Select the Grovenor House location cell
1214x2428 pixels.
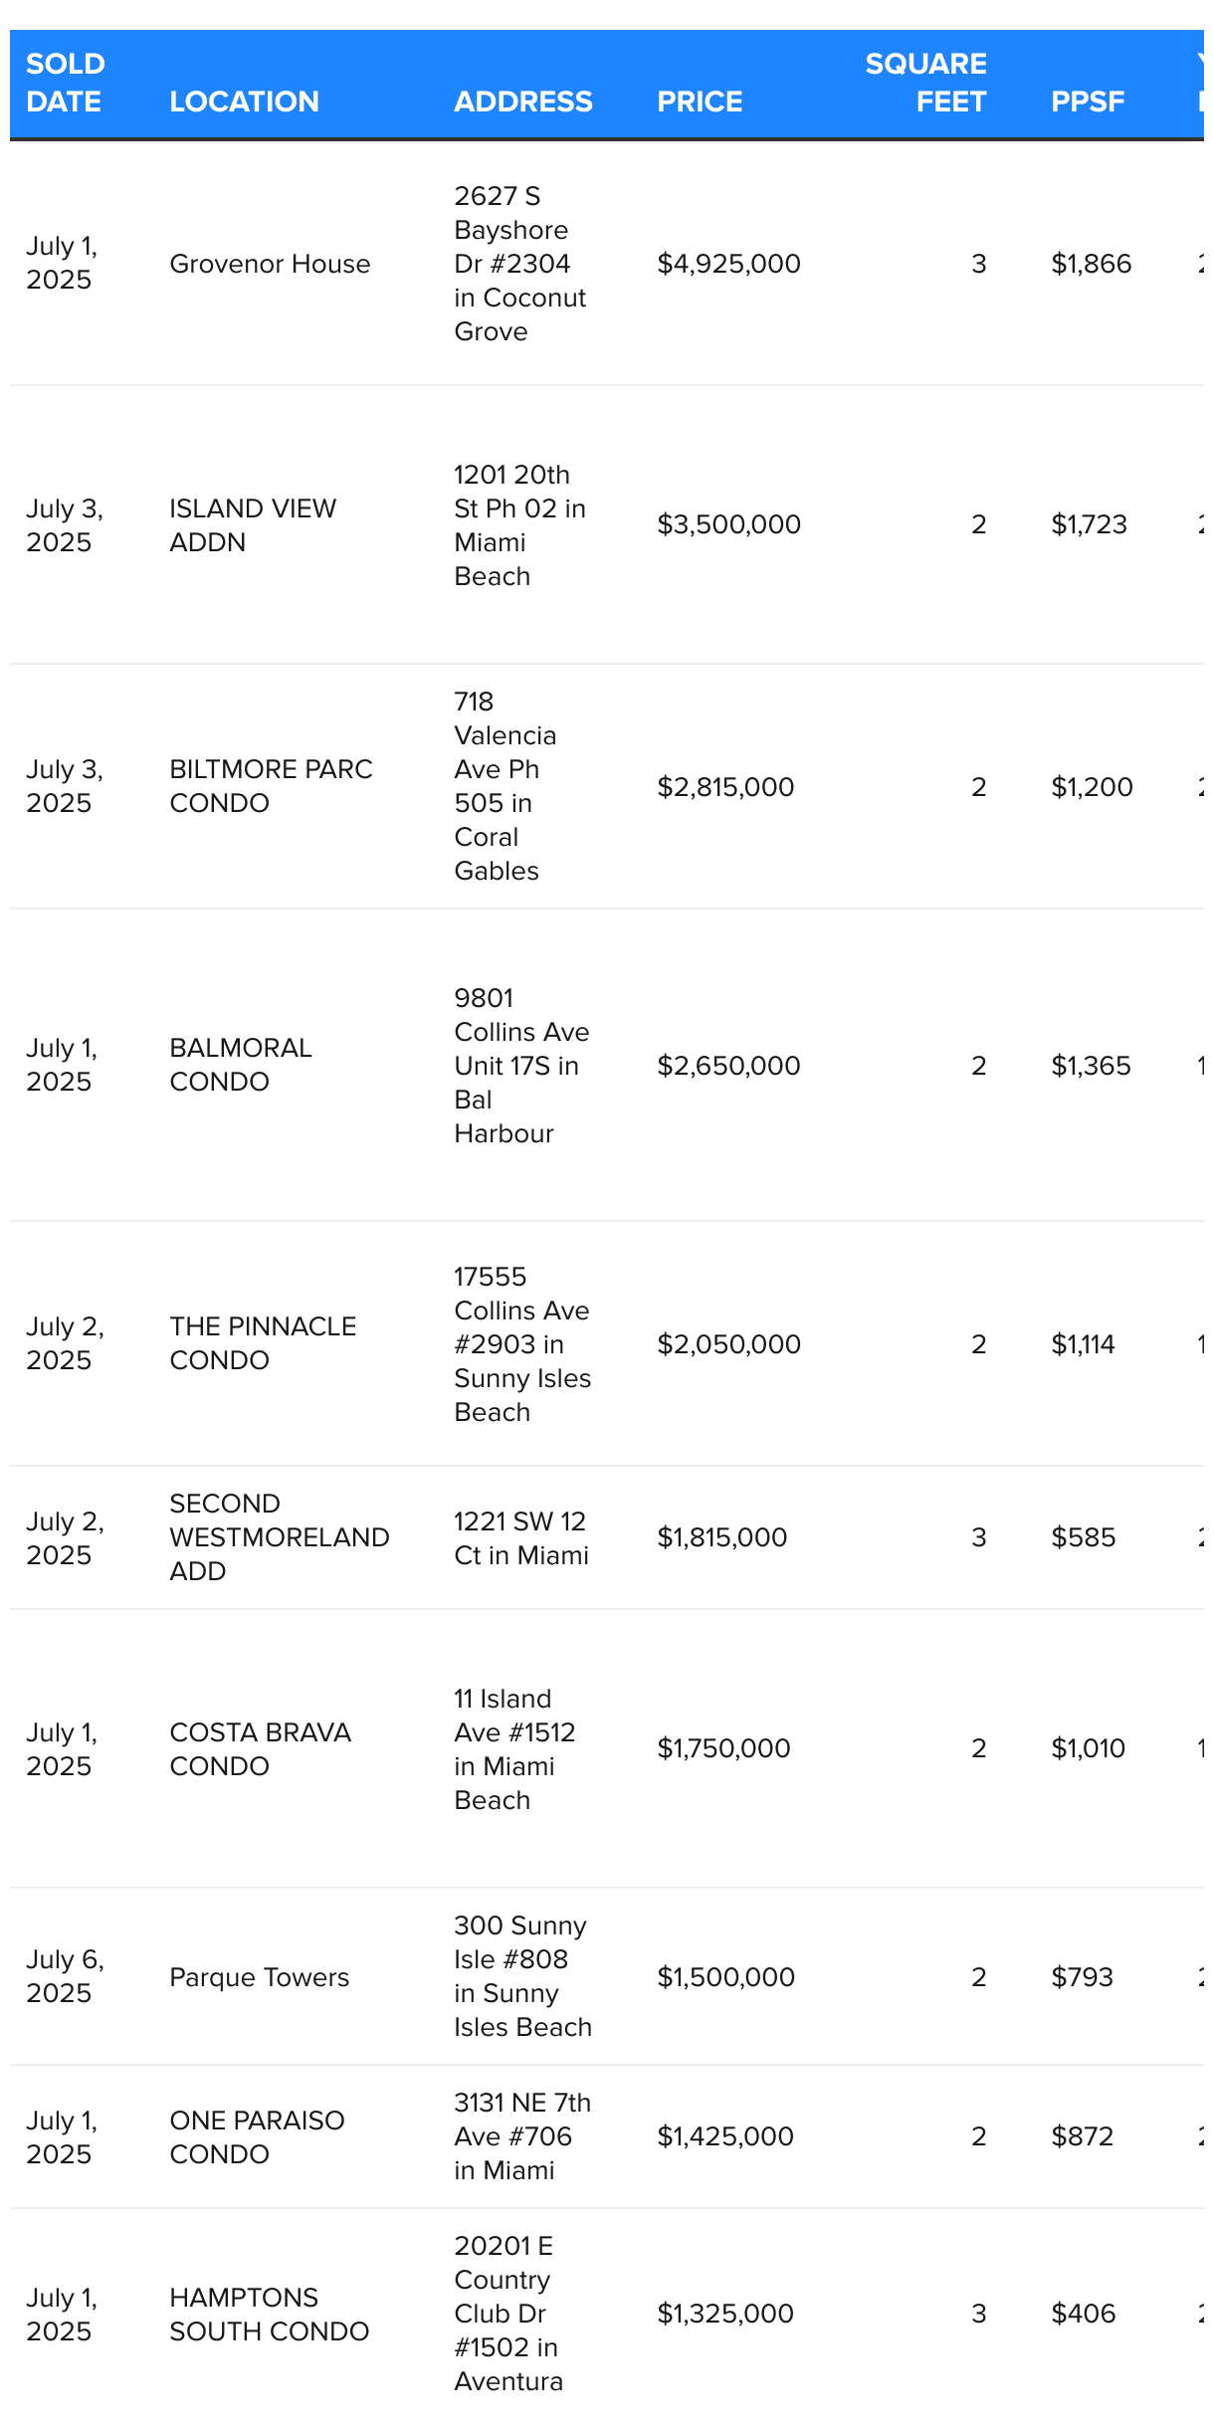270,264
